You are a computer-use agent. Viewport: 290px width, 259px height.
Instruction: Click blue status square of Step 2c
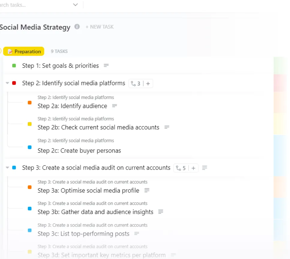coord(30,147)
